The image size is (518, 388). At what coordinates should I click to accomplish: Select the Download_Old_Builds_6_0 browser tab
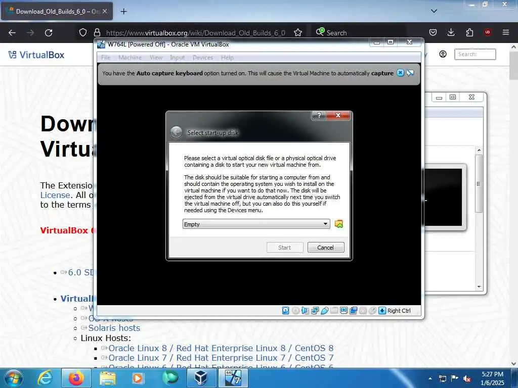pos(57,11)
